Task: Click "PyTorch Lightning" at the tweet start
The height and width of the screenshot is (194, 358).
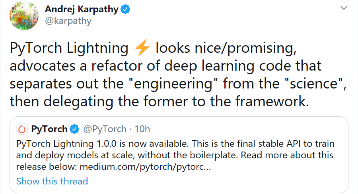Action: [x=68, y=48]
